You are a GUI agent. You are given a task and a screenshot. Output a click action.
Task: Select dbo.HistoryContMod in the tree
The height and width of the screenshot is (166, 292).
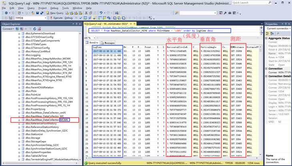pos(38,52)
